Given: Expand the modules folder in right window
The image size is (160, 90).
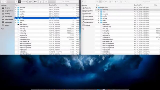Looking at the screenshot, I should (x=99, y=14).
